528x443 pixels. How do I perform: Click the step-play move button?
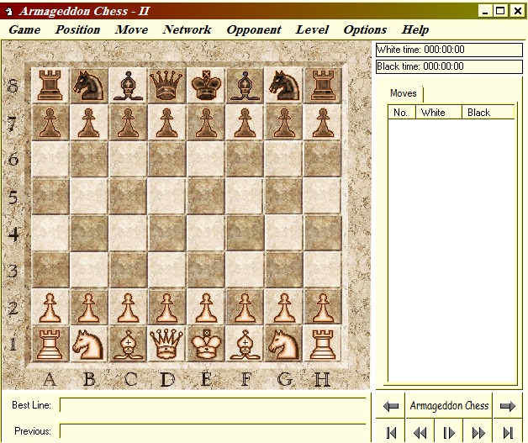[449, 433]
